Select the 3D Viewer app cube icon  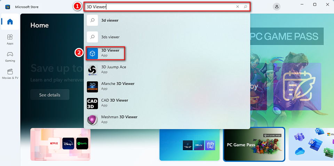(x=92, y=53)
